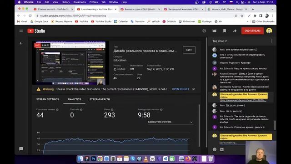Click the warning triangle icon
This screenshot has height=164, width=291.
(x=38, y=89)
